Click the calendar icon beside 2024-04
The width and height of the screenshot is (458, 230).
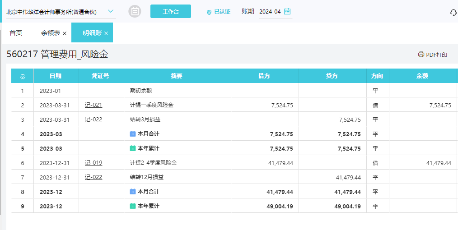(287, 12)
